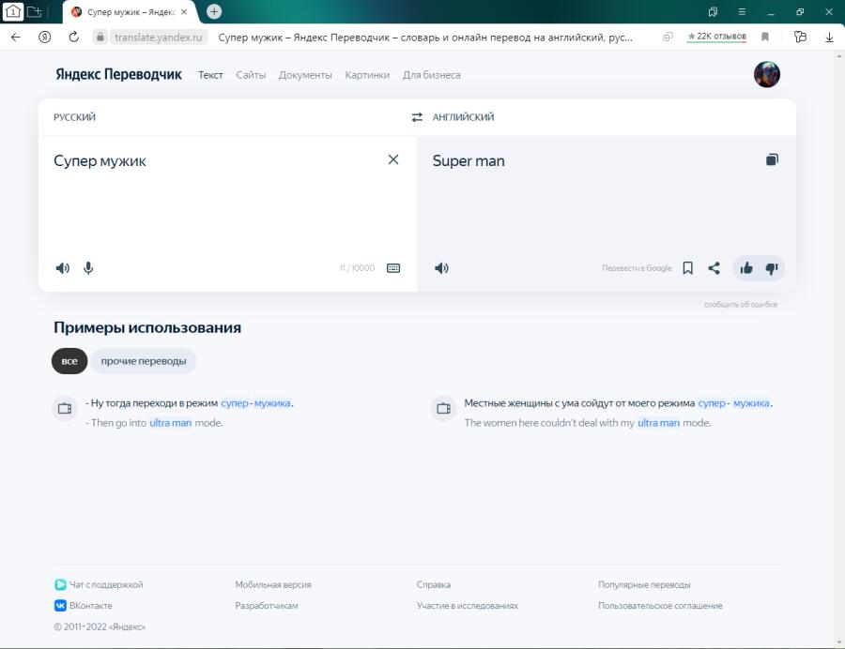Open the context icon for the 'Ну тогда переходи' example
This screenshot has height=649, width=845.
(x=65, y=409)
